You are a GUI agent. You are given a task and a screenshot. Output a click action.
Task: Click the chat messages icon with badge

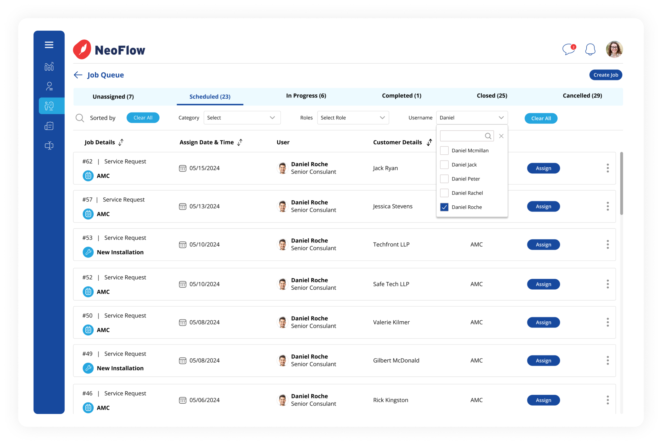(569, 49)
